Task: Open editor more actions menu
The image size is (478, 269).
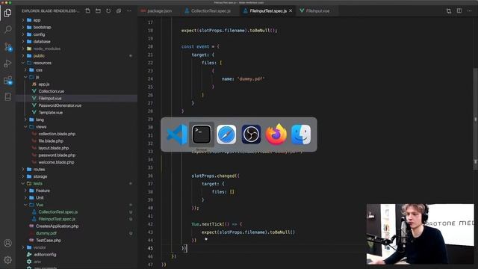Action: pyautogui.click(x=470, y=11)
